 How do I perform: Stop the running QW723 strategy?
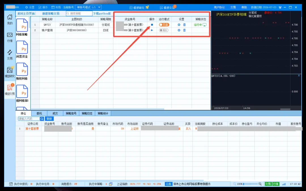click(152, 25)
